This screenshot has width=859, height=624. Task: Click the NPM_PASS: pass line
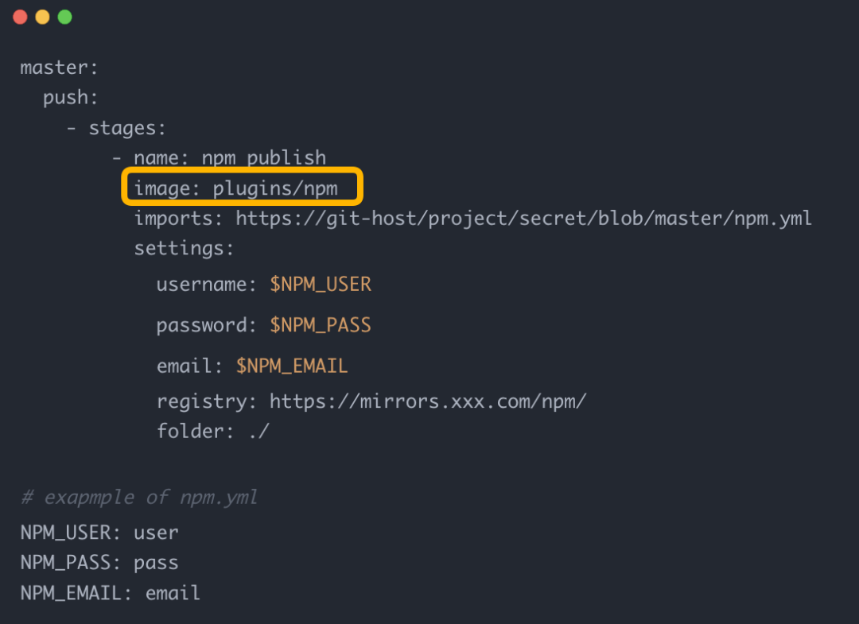coord(99,562)
